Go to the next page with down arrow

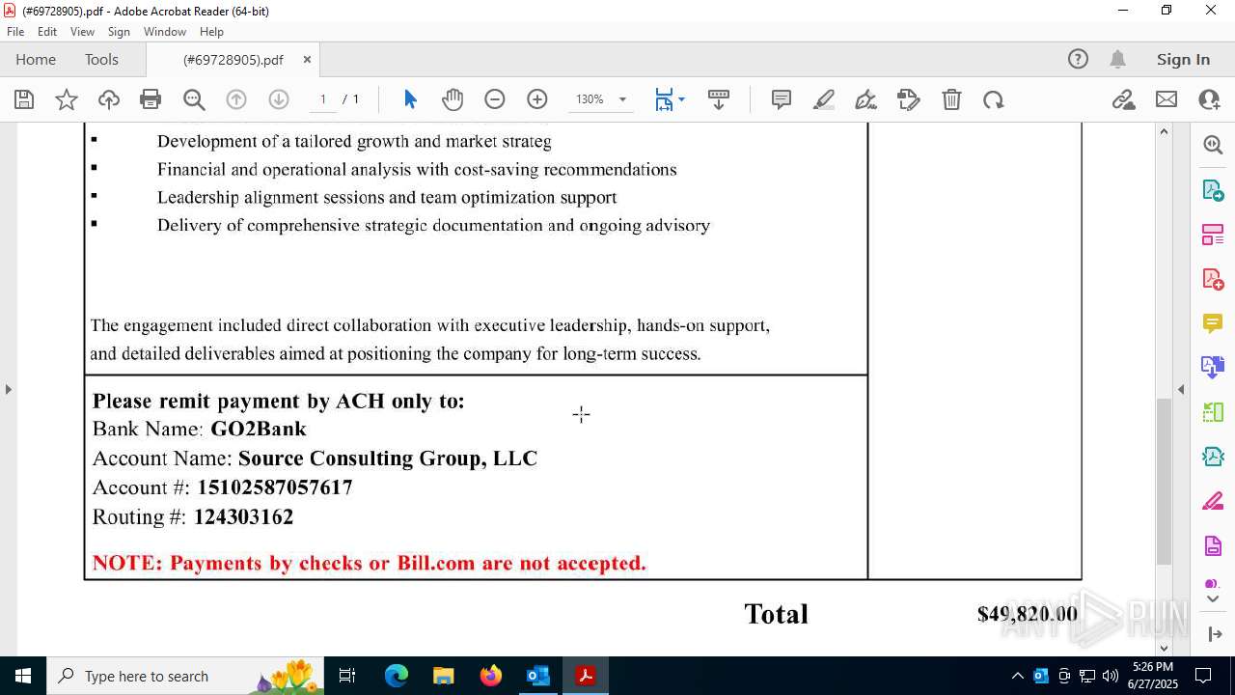[x=279, y=99]
